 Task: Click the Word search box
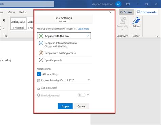(x=27, y=4)
